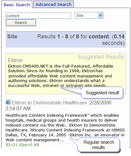Viewport: 131px width, 156px height.
Task: Click the results count summary text
Action: tap(81, 40)
